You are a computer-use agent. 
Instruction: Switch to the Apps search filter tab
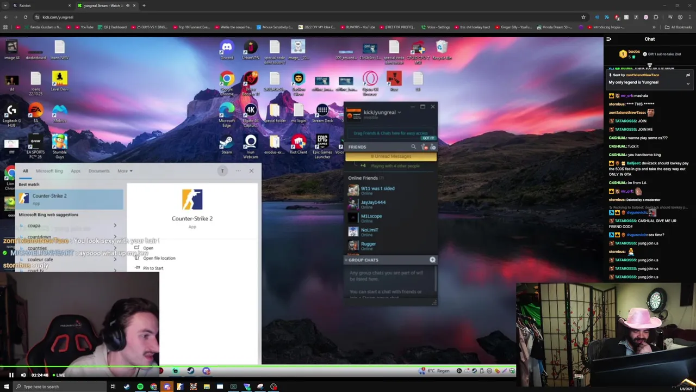coord(76,171)
